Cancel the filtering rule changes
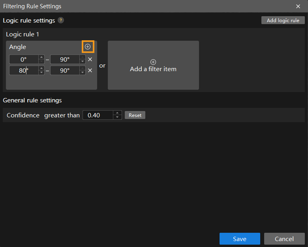 [284, 239]
